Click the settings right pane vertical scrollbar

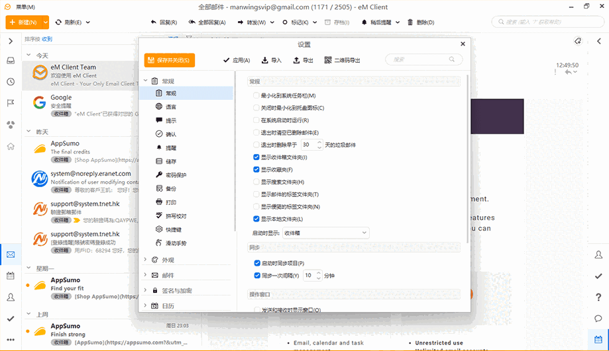click(467, 159)
